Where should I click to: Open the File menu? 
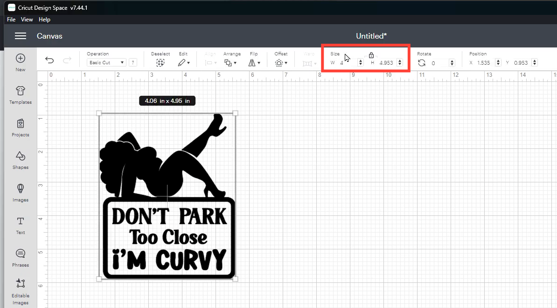pos(11,20)
